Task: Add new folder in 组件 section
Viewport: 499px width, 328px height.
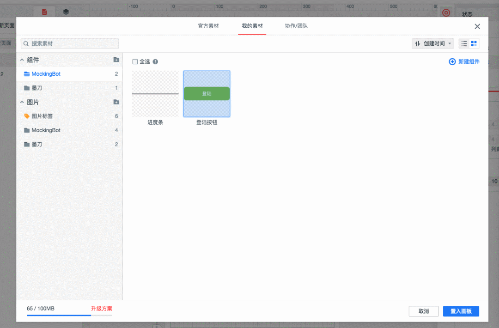Action: pos(116,60)
